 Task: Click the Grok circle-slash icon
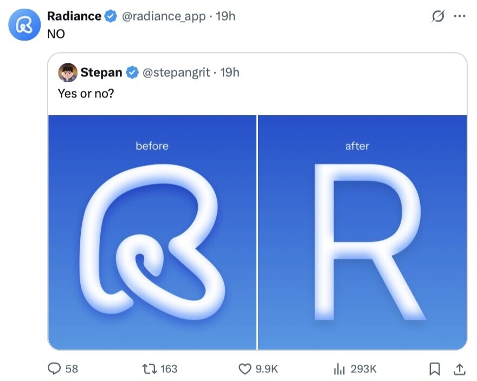pos(437,17)
